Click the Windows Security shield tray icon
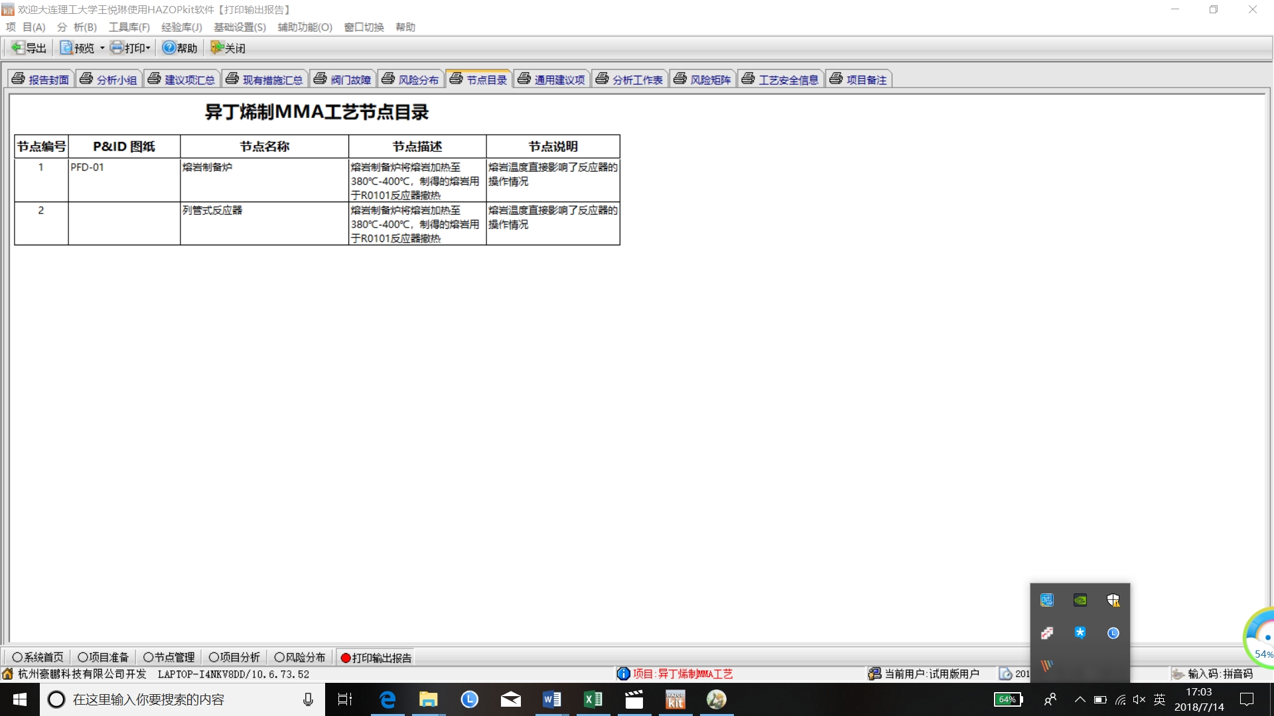Image resolution: width=1274 pixels, height=716 pixels. pos(1113,600)
